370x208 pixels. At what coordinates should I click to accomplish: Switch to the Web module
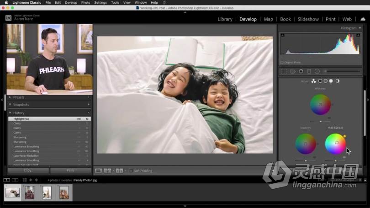(x=347, y=19)
